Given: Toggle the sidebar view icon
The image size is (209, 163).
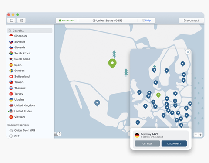Looking at the screenshot, I should coord(11,20).
